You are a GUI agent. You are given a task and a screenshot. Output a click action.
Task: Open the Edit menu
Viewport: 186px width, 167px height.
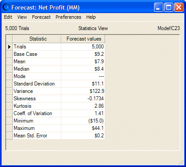coord(8,17)
